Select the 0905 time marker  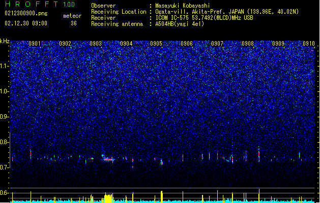click(x=156, y=44)
